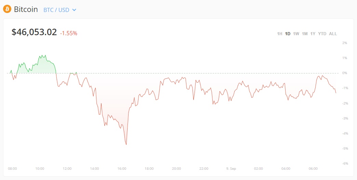The image size is (357, 180).
Task: Click the 9. Sep date label
Action: [x=231, y=169]
